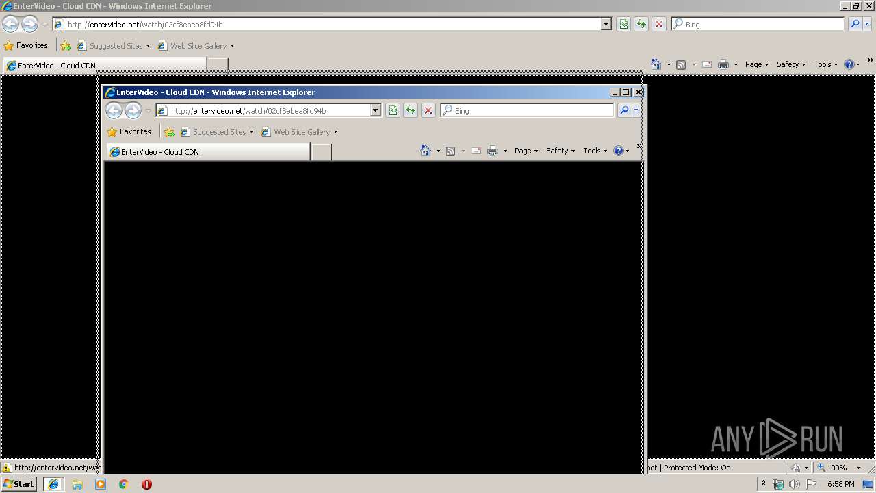Open Windows Explorer folder in taskbar
This screenshot has width=876, height=493.
[x=77, y=484]
